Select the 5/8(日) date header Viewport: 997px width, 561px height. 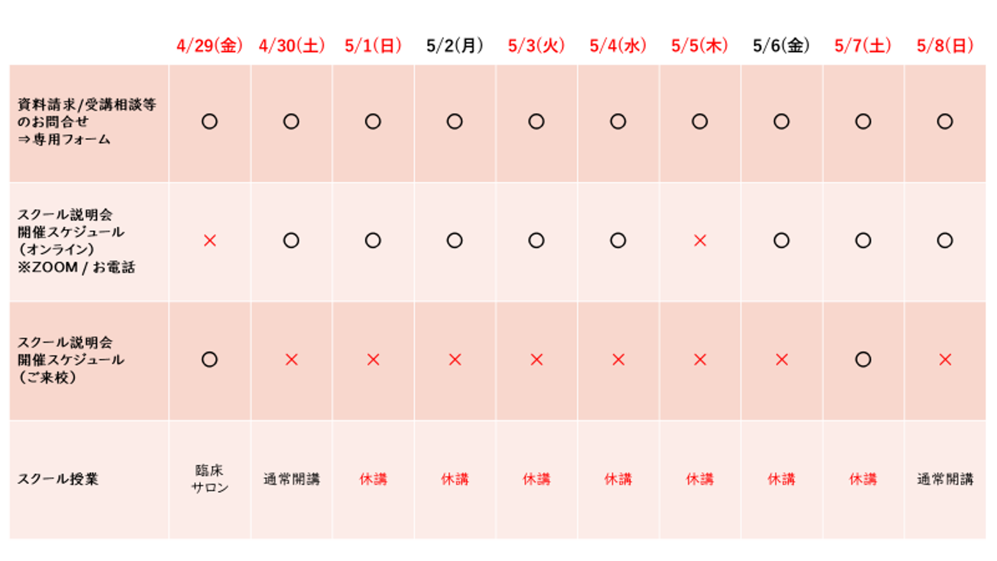pyautogui.click(x=945, y=46)
